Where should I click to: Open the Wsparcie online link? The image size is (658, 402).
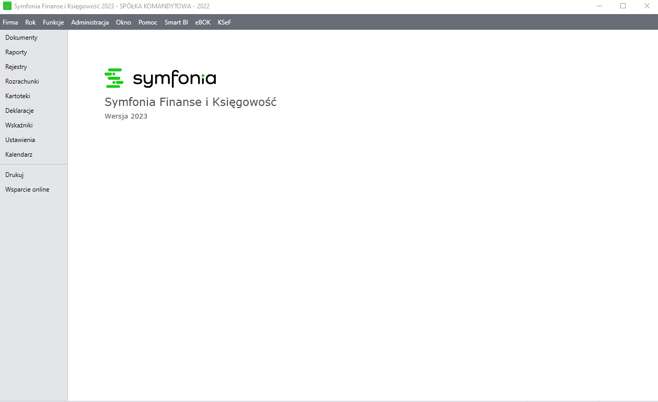click(27, 190)
